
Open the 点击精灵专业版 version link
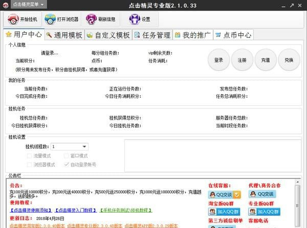click(94, 225)
